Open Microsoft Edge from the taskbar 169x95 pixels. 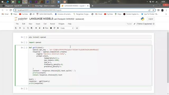point(8,2)
